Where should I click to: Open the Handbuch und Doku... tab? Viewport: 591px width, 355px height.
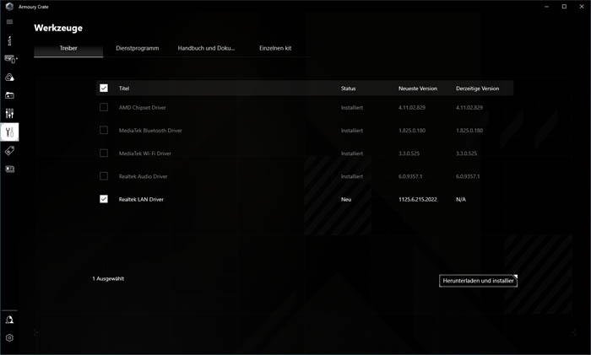click(x=206, y=48)
